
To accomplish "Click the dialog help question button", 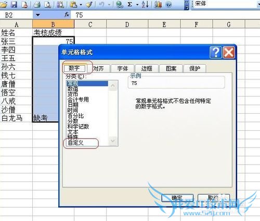I will click(216, 52).
